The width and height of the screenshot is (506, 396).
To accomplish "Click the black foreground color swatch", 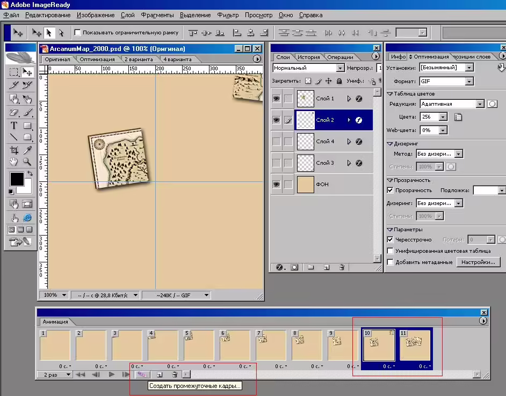I will (17, 179).
